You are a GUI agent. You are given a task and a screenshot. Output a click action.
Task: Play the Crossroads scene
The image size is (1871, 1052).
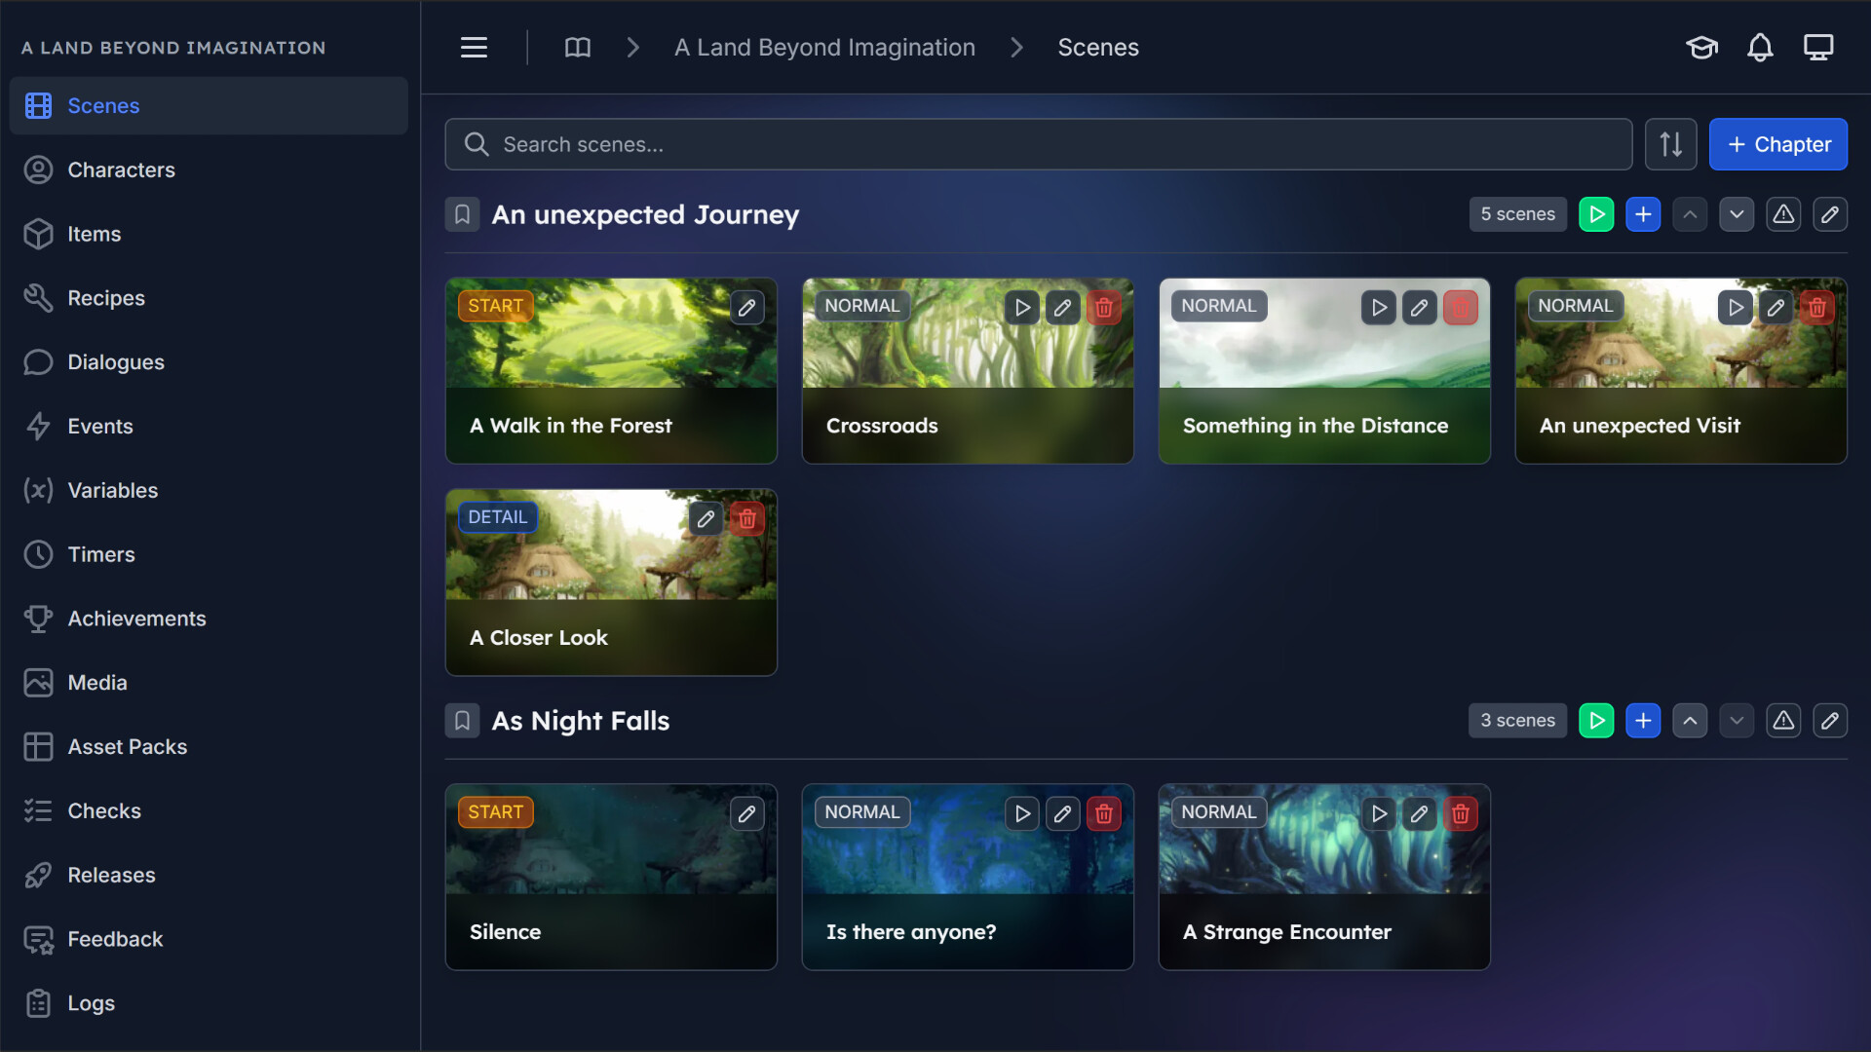1021,308
